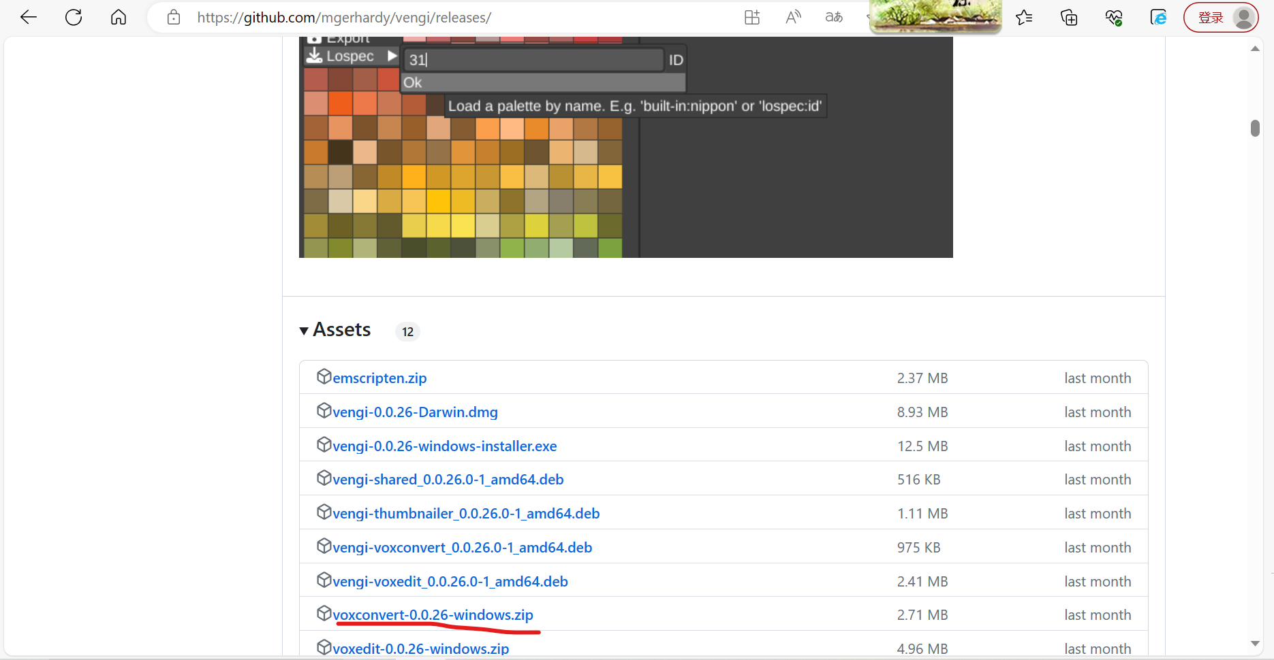Refresh the current page
Screen dimensions: 1274x660
[x=74, y=17]
